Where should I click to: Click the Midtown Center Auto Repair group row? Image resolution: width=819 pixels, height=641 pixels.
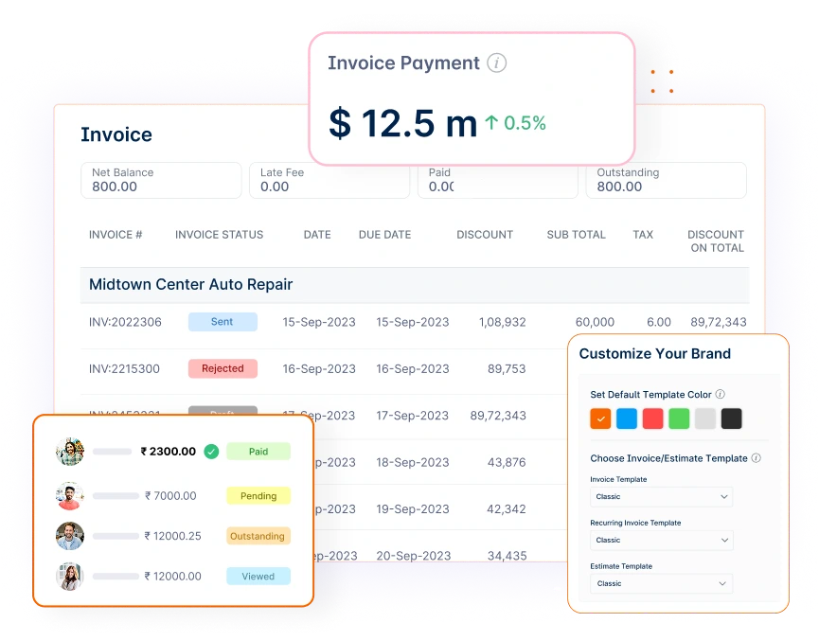pos(415,285)
